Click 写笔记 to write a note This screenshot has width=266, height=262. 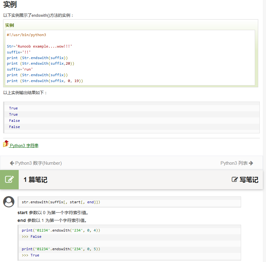tap(245, 180)
